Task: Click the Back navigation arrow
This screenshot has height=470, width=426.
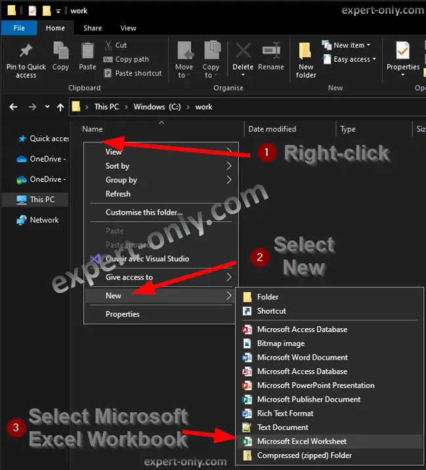Action: pyautogui.click(x=13, y=107)
